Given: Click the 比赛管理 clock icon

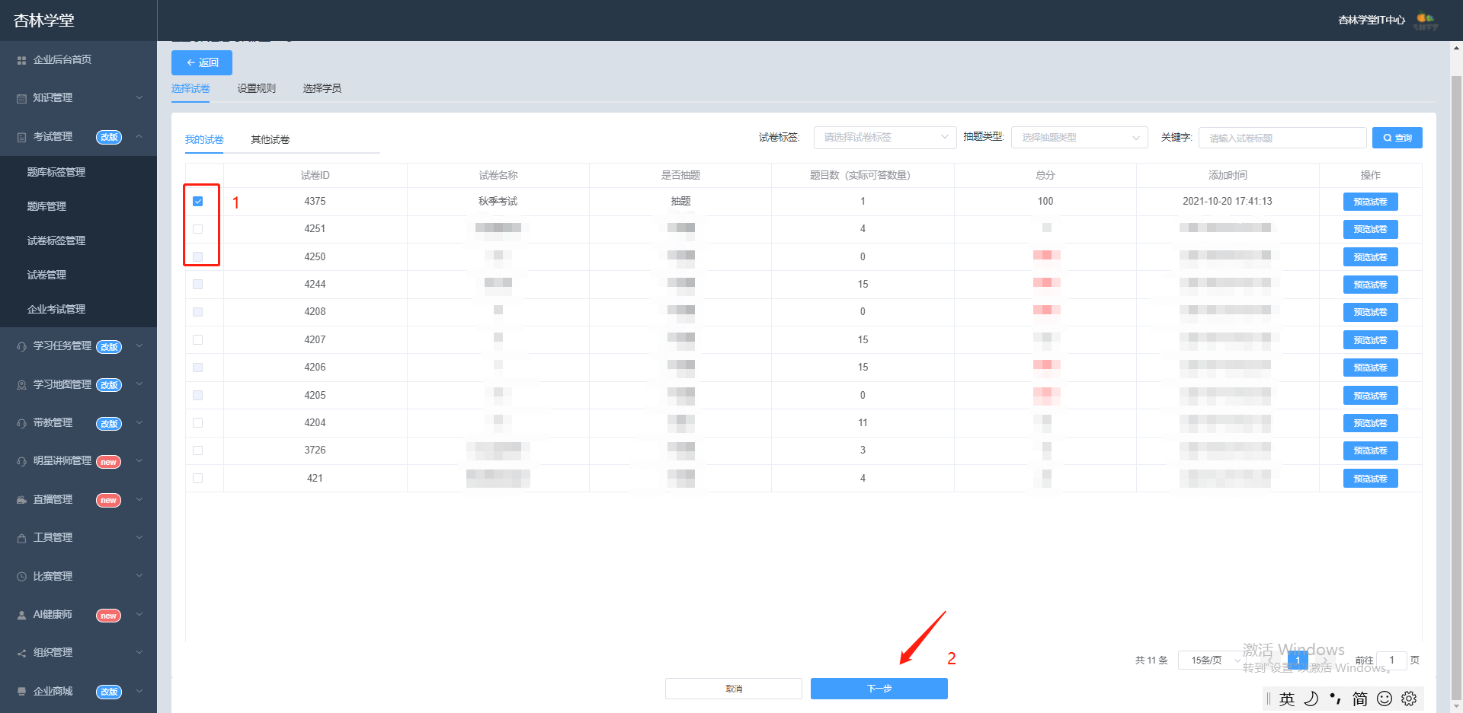Looking at the screenshot, I should (21, 577).
